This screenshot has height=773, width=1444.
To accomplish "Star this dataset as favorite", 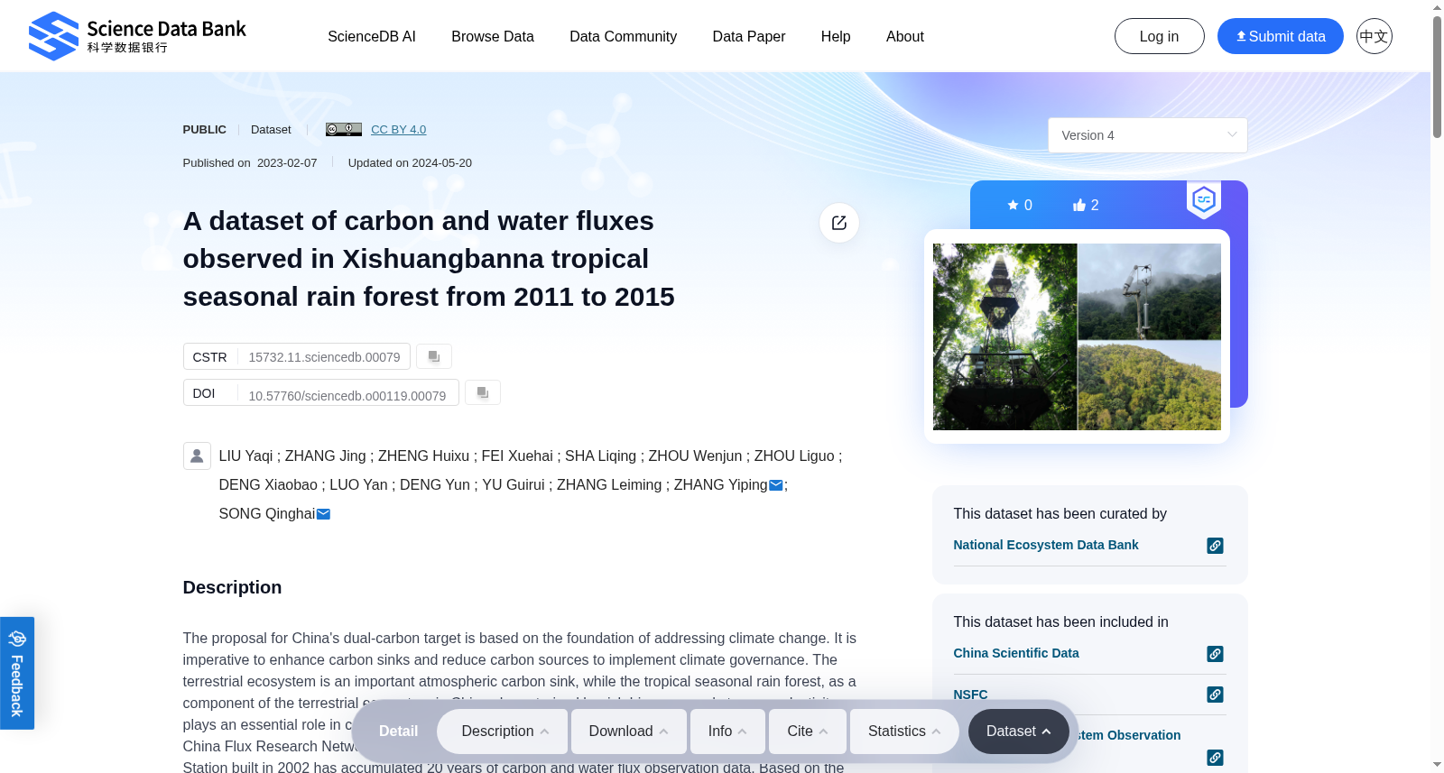I will click(1019, 206).
